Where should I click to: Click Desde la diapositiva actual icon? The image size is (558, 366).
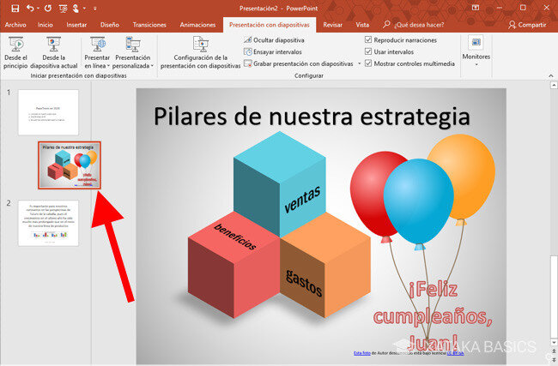point(54,45)
